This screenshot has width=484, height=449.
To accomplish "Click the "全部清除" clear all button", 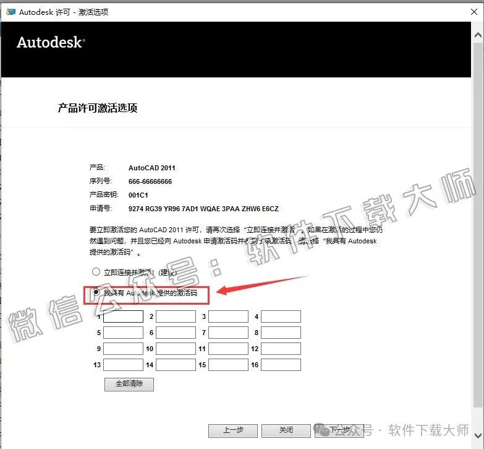I will [129, 384].
